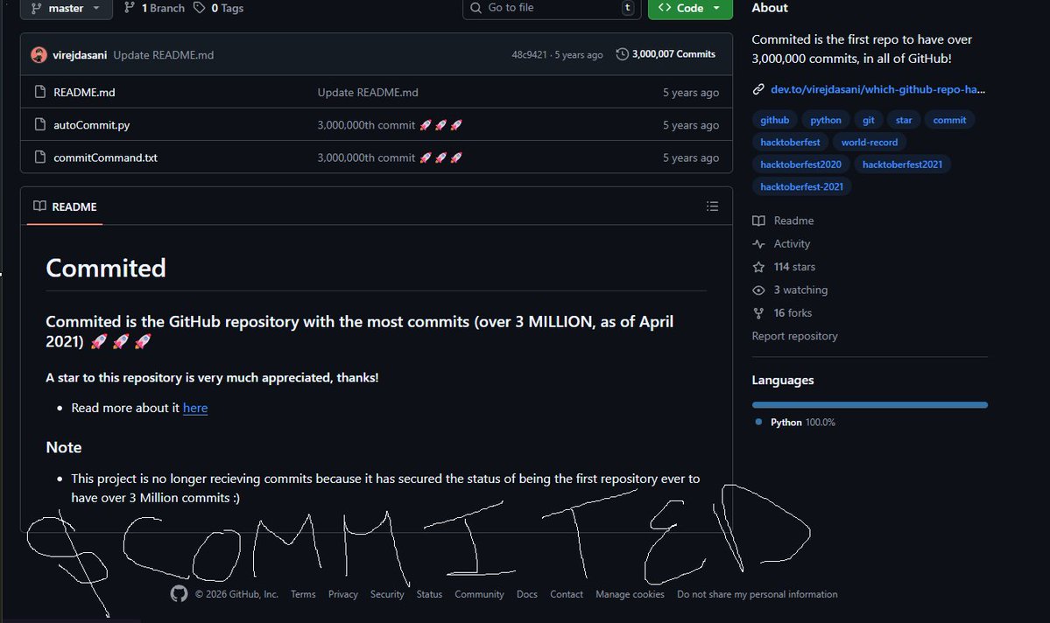The image size is (1050, 623).
Task: Select the github topic tag
Action: tap(775, 120)
